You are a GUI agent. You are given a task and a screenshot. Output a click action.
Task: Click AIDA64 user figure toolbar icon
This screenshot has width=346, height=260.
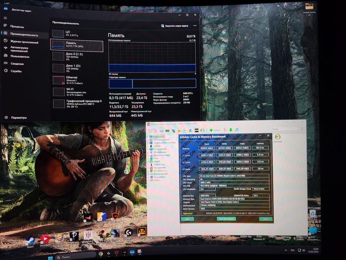[191, 130]
